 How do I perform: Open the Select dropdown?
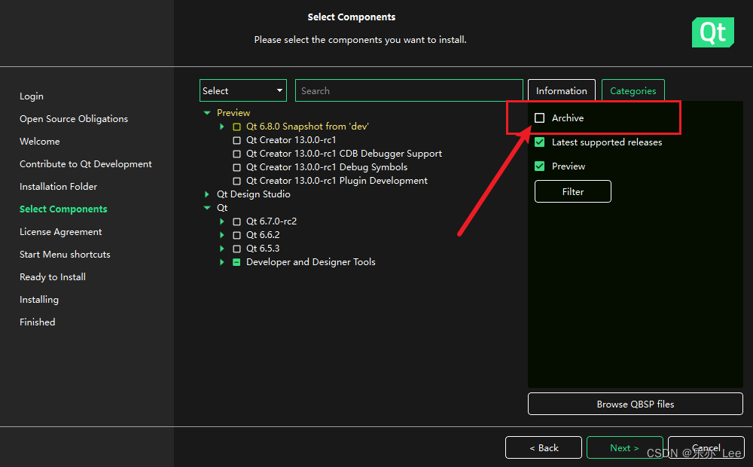[243, 90]
